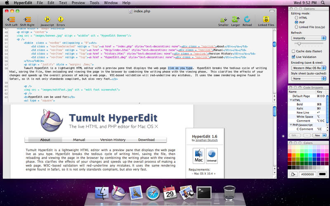Open the Tools menu
The image size is (330, 206).
[x=94, y=3]
